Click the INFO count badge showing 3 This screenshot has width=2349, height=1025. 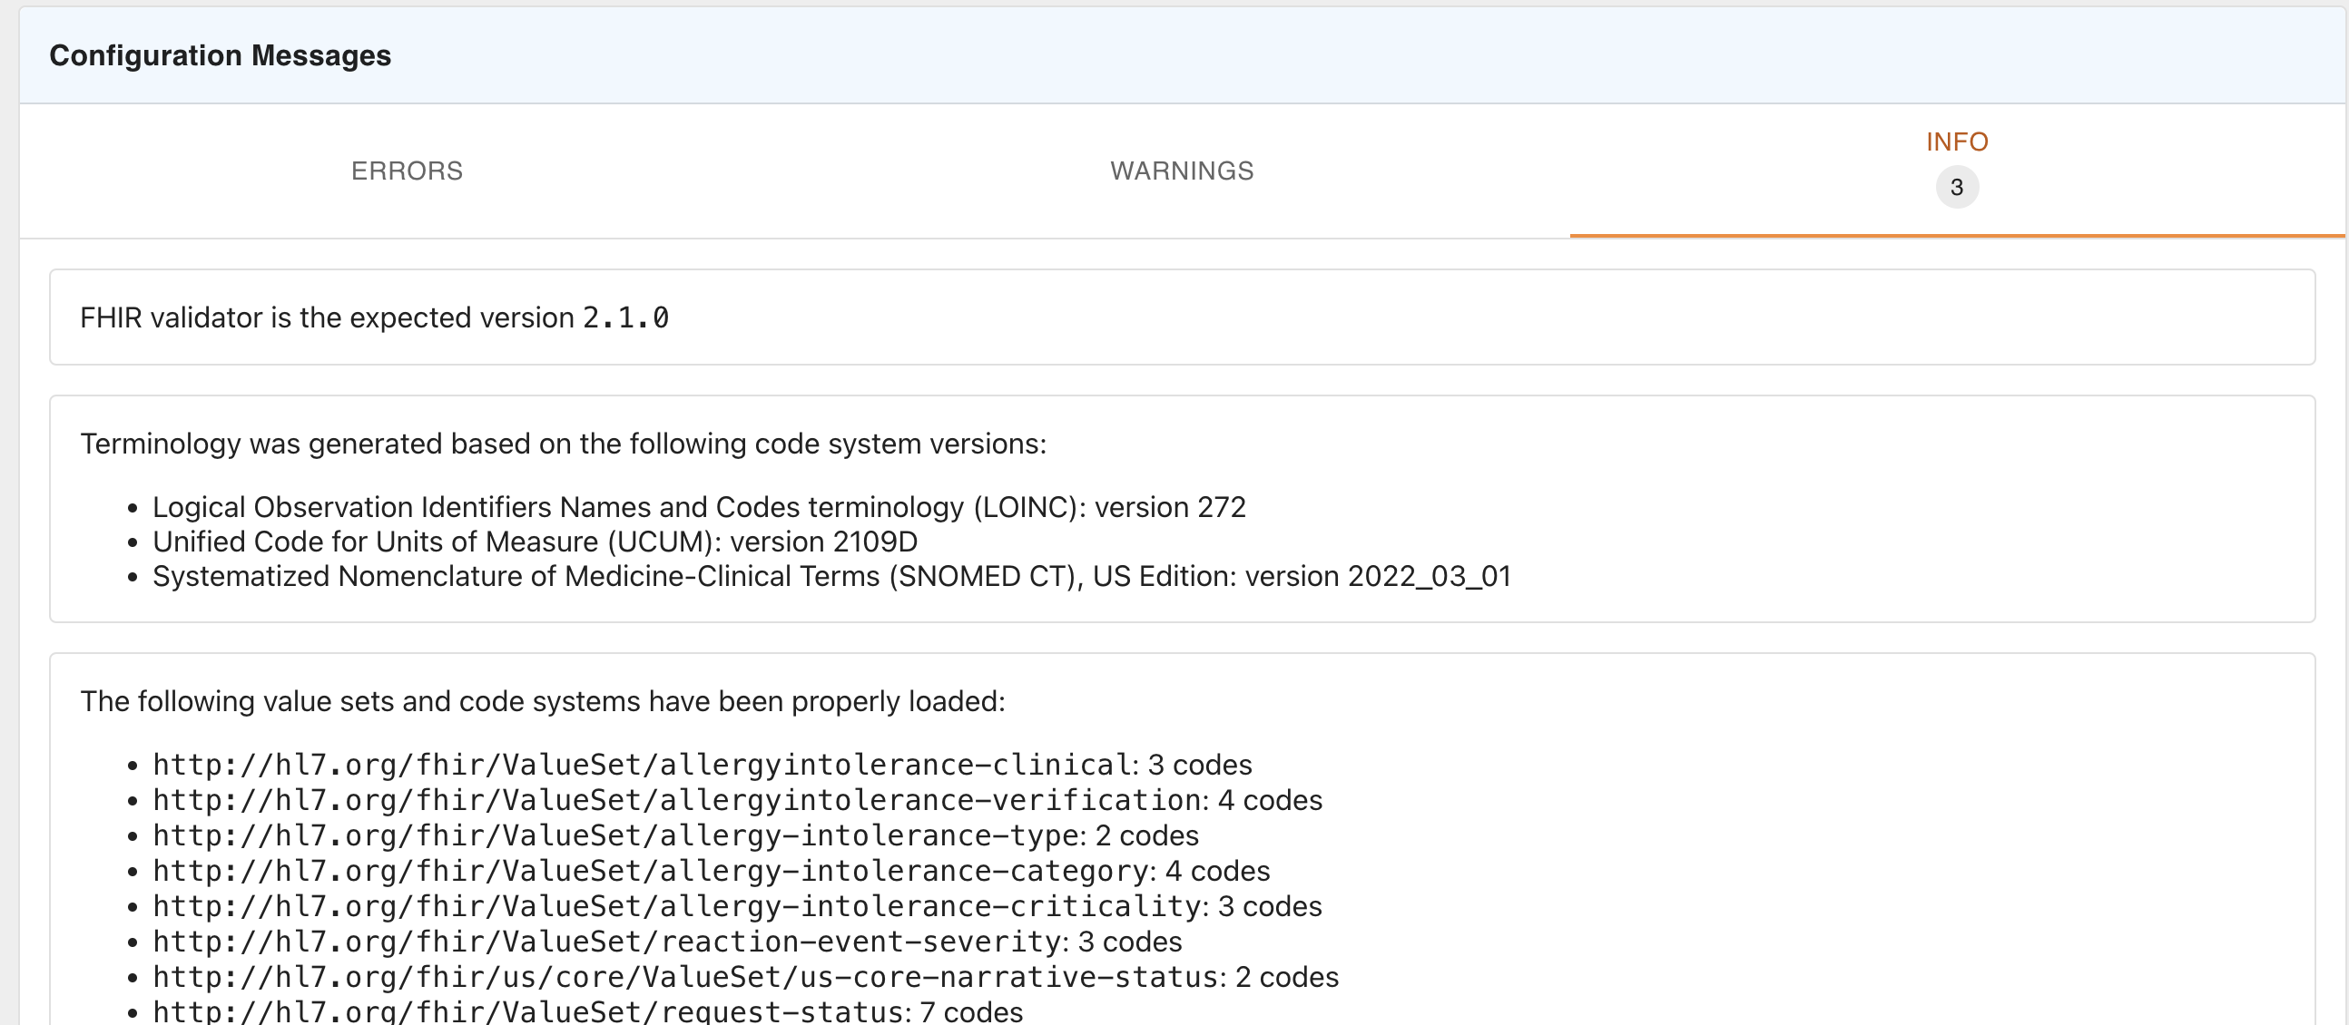pyautogui.click(x=1956, y=188)
